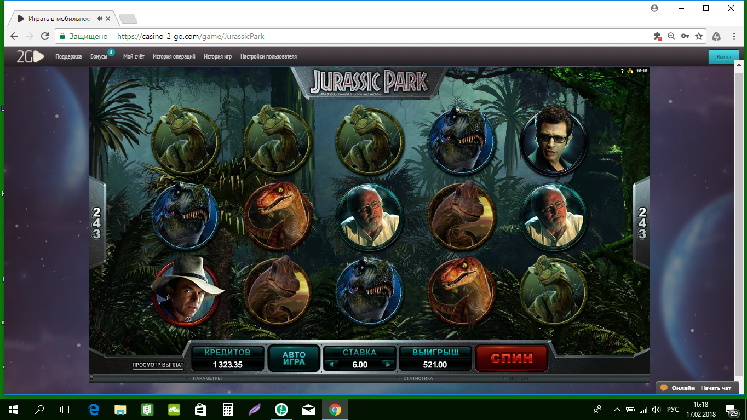Click the game help question mark icon
The height and width of the screenshot is (420, 747).
622,71
